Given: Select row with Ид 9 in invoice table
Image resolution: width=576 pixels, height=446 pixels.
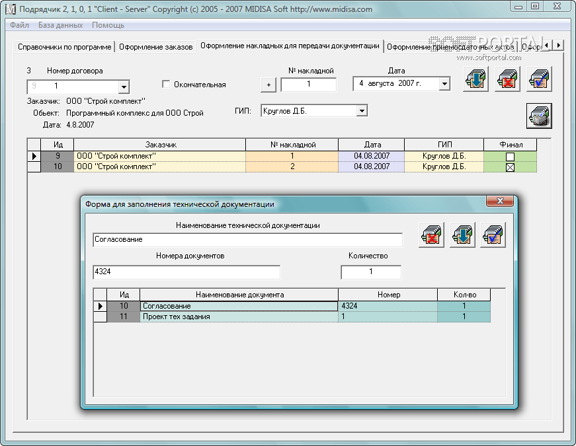Looking at the screenshot, I should coord(282,156).
